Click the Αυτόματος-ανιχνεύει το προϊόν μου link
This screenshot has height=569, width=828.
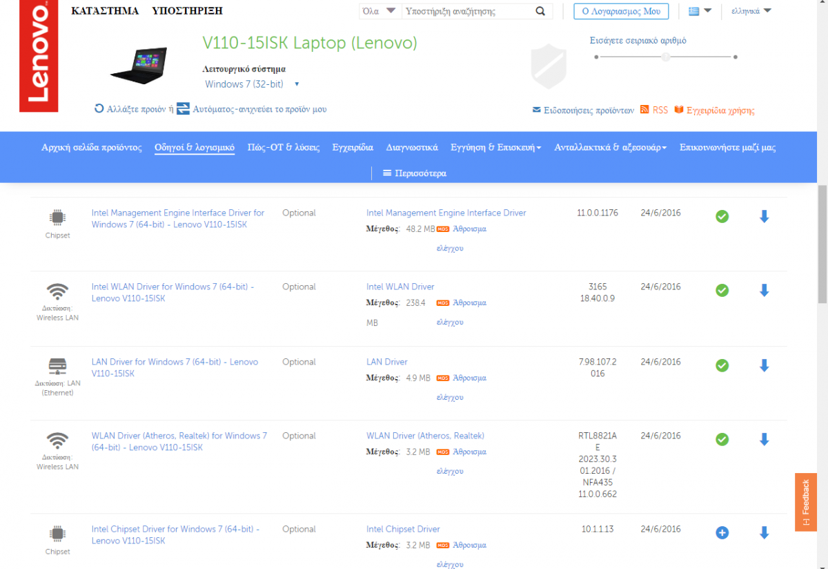click(x=259, y=109)
